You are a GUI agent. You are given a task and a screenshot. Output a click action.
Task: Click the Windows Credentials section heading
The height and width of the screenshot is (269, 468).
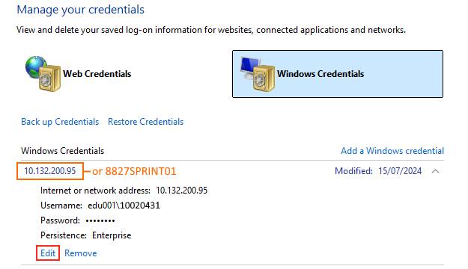[x=63, y=151]
